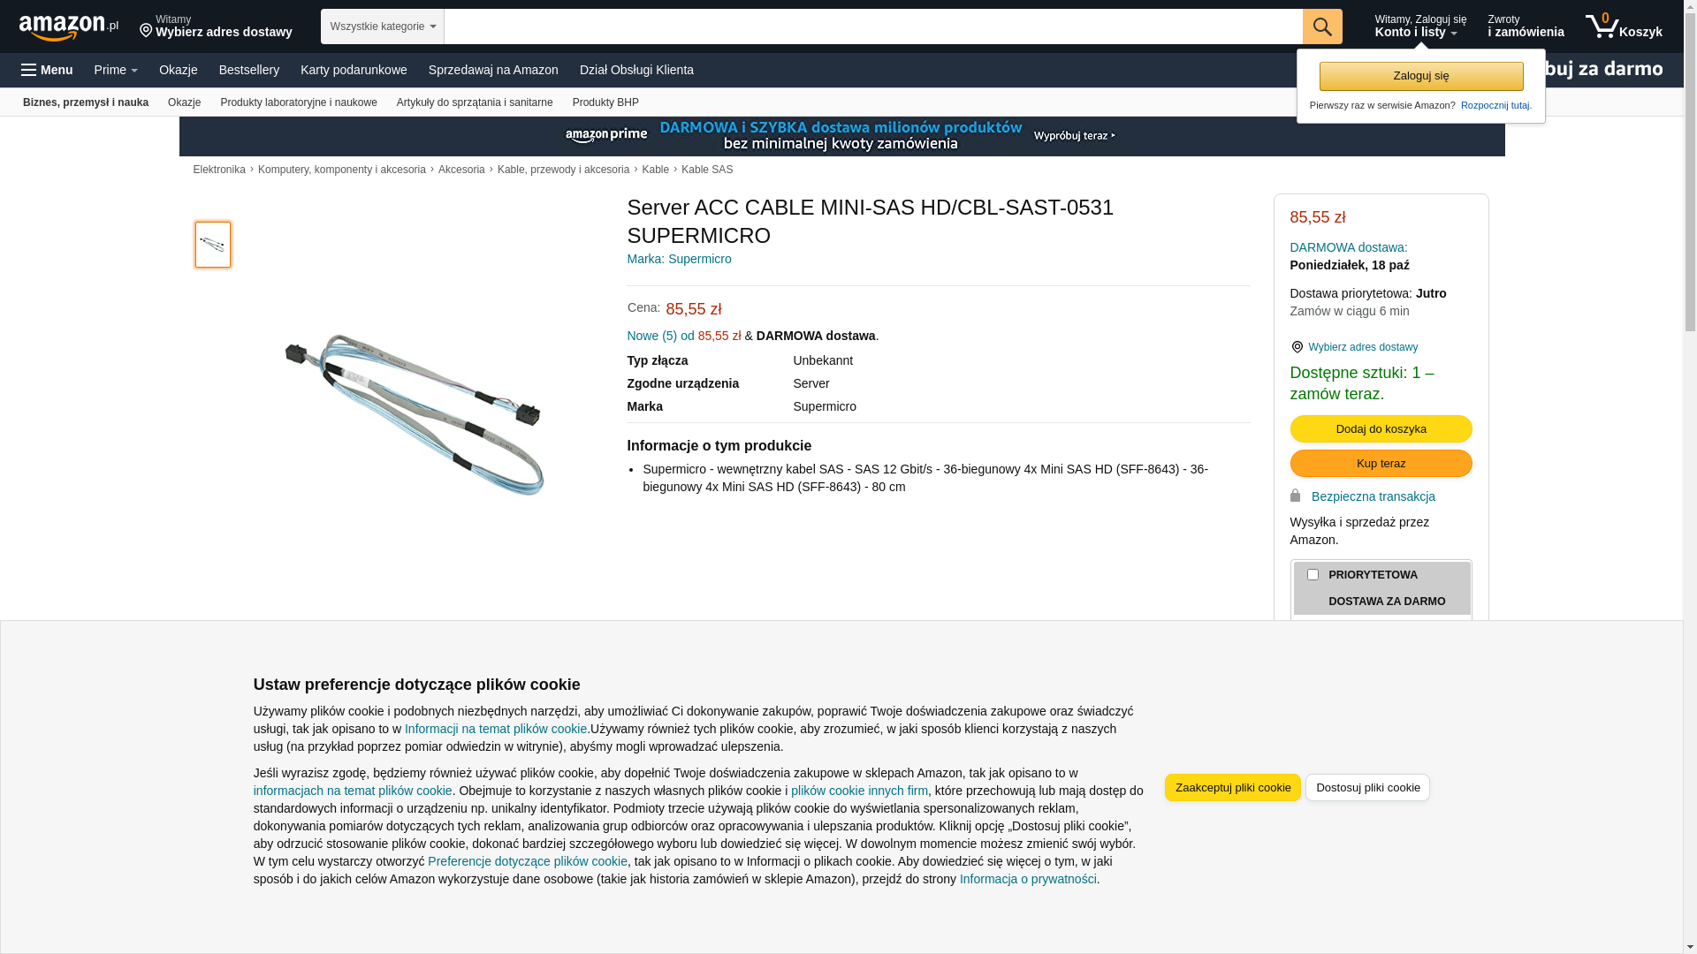
Task: Expand the Wszystkie kategorie dropdown
Action: point(383,26)
